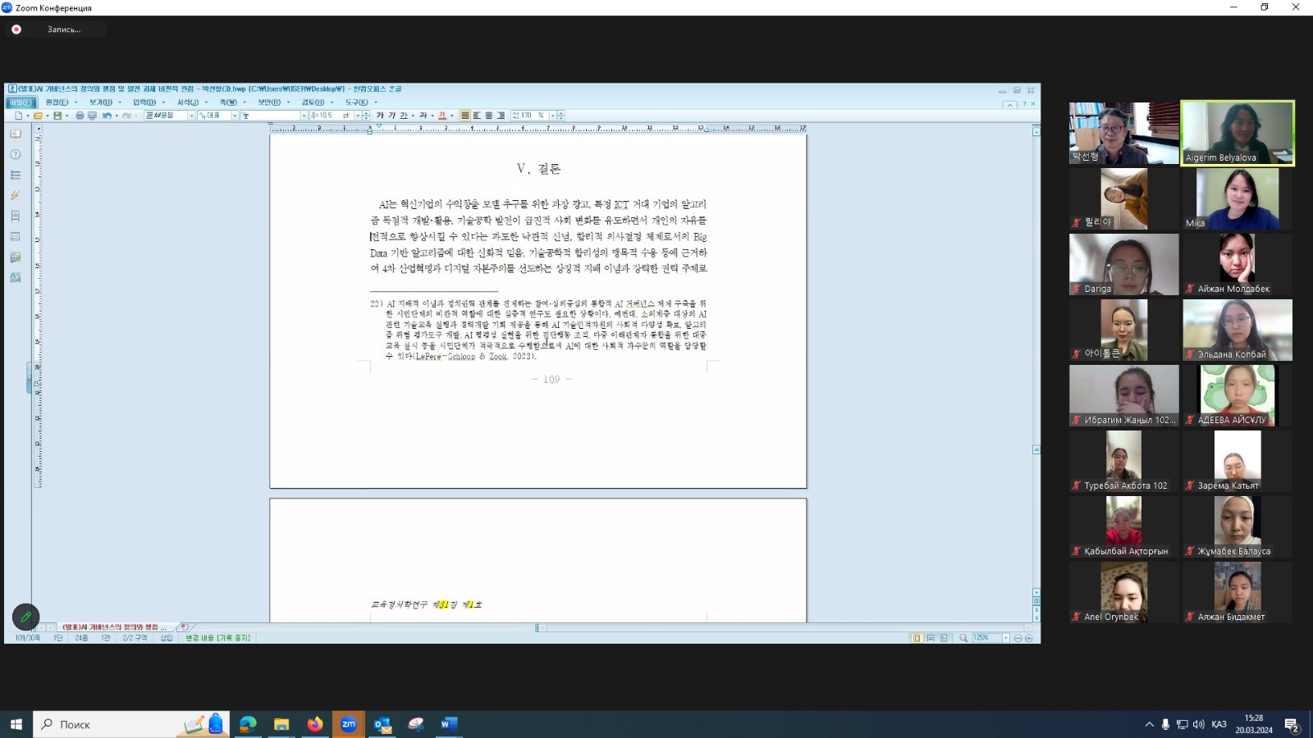Image resolution: width=1313 pixels, height=738 pixels.
Task: Launch Firefox from the taskbar
Action: [x=315, y=724]
